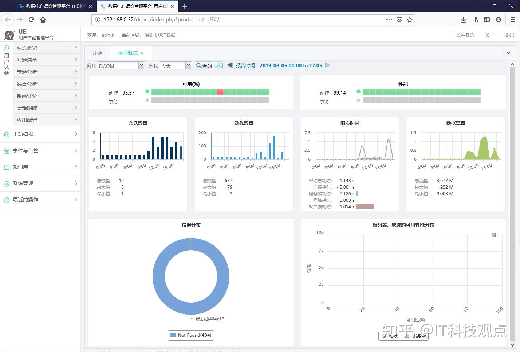Screen dimensions: 520x352
Task: Open the 关于 link
Action: [x=490, y=35]
